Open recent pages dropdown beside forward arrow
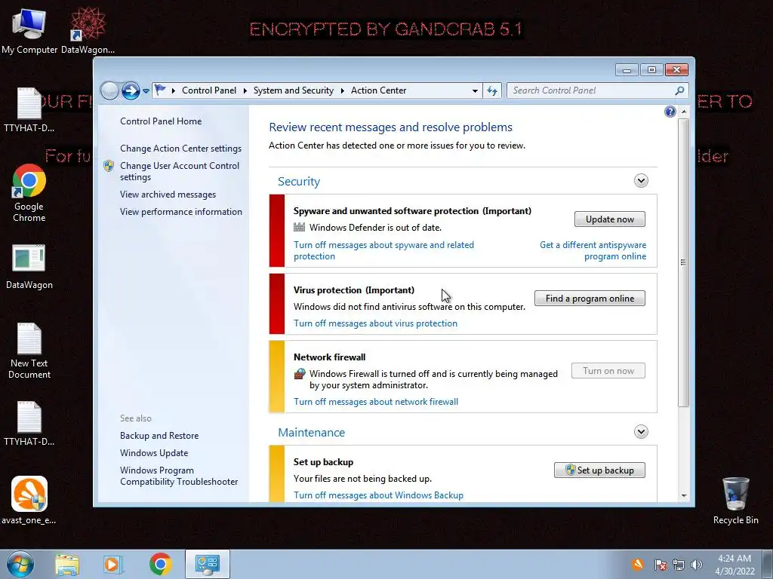 coord(146,91)
